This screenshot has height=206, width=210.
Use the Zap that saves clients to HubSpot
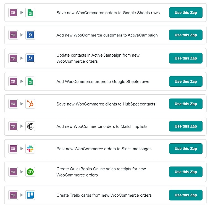[x=186, y=104]
